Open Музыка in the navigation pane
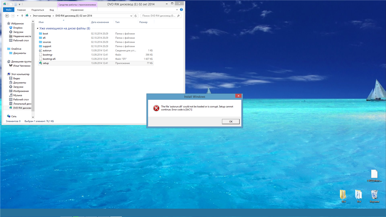This screenshot has width=386, height=217. (17, 95)
